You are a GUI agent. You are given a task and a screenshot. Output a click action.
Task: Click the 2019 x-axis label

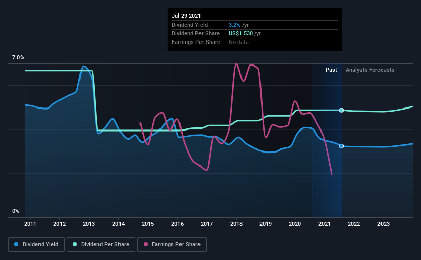(266, 224)
